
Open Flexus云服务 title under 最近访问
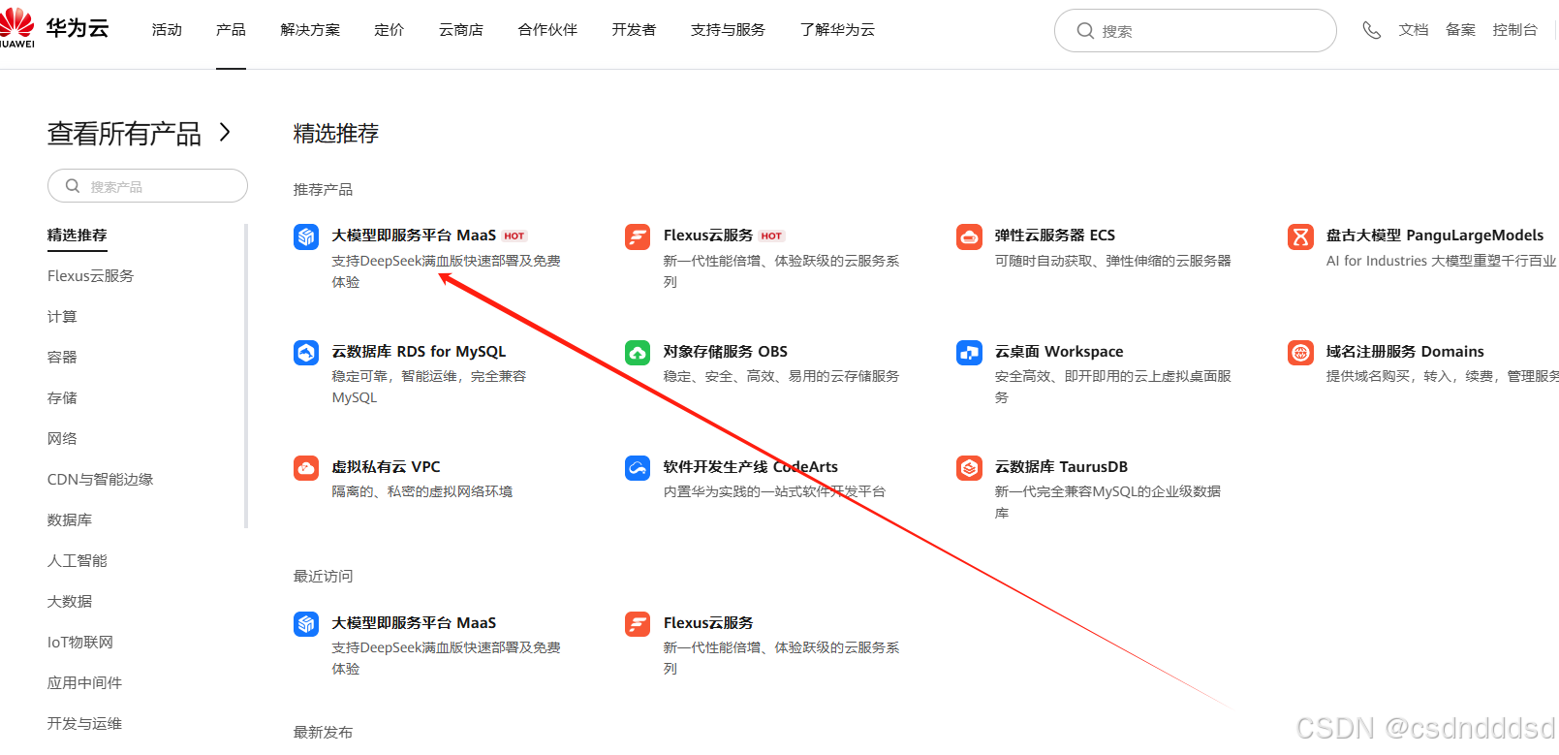pyautogui.click(x=708, y=623)
